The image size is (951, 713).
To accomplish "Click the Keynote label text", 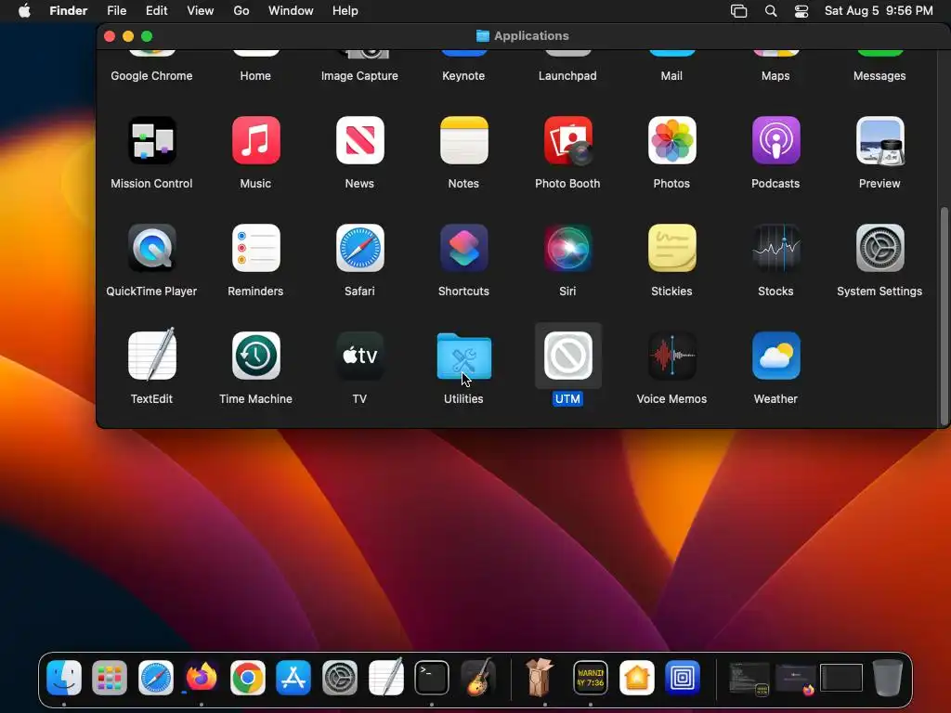I will [464, 76].
